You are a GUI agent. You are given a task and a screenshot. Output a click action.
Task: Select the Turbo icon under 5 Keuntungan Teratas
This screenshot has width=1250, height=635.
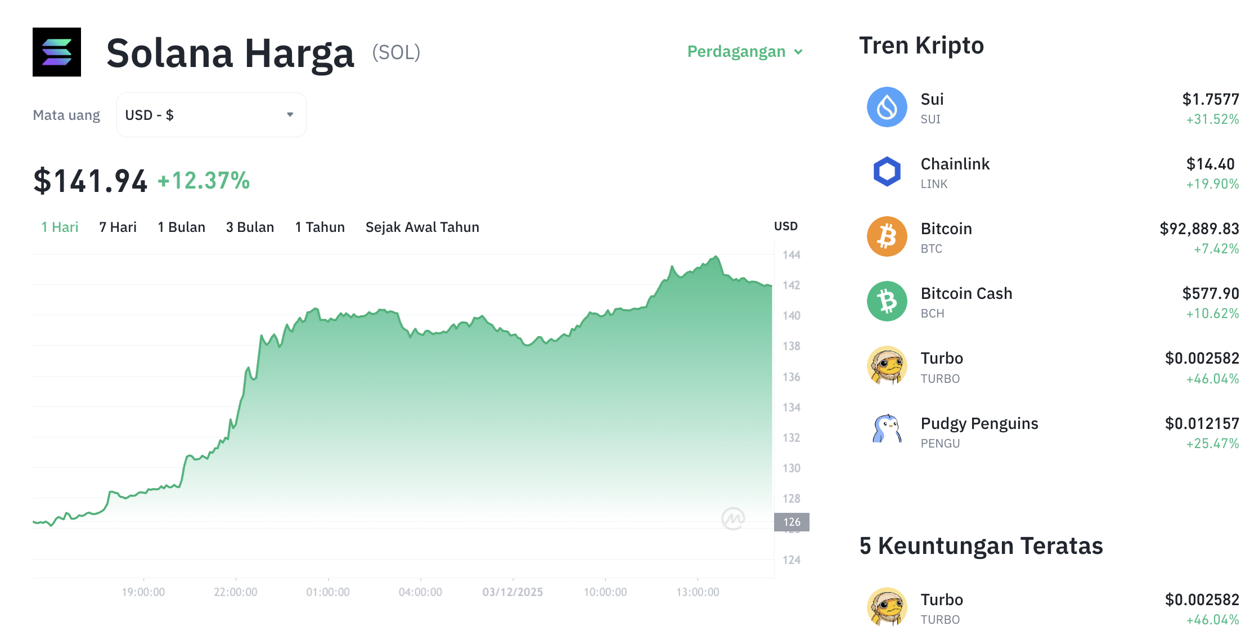click(x=887, y=607)
